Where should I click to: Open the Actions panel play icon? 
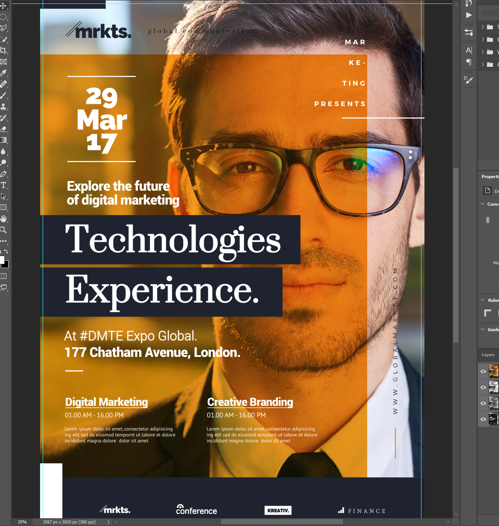(469, 15)
